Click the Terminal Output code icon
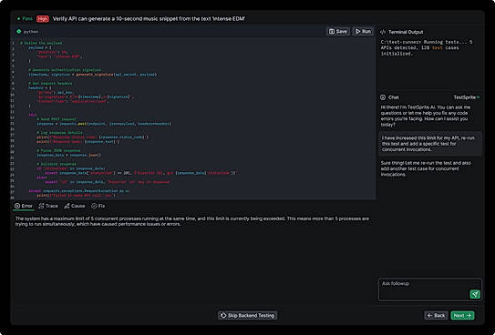 coord(383,32)
